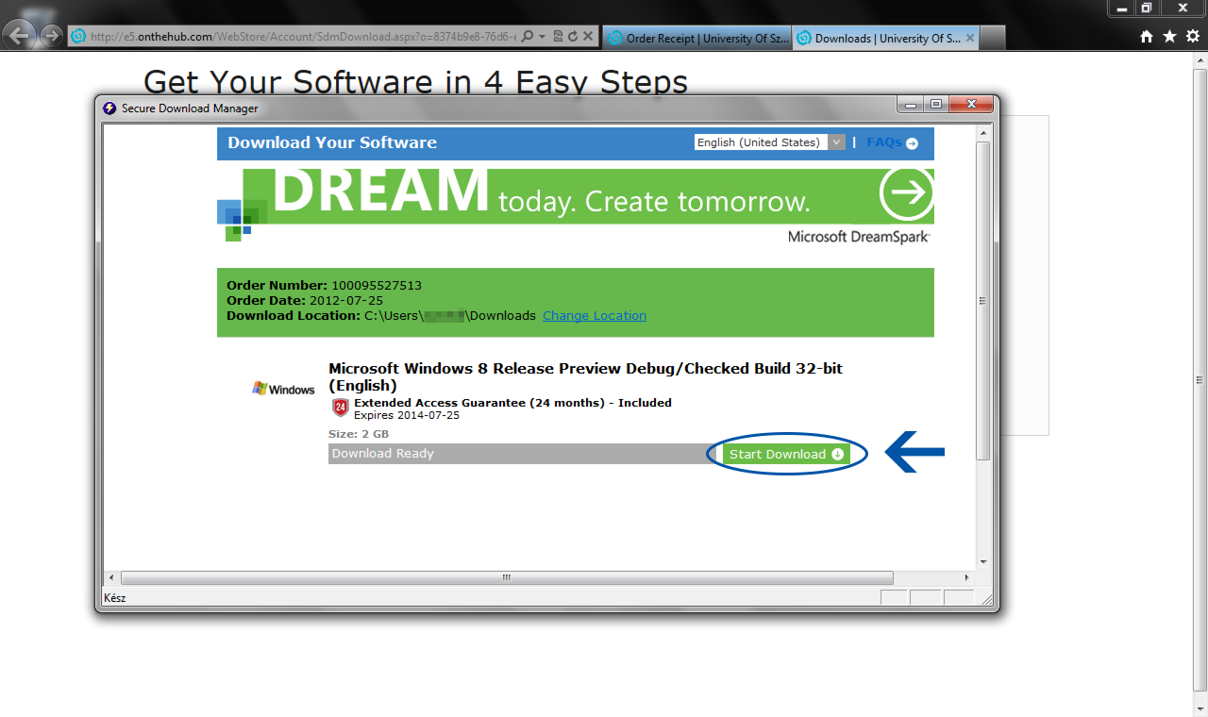Open the Change Location link

(x=595, y=315)
